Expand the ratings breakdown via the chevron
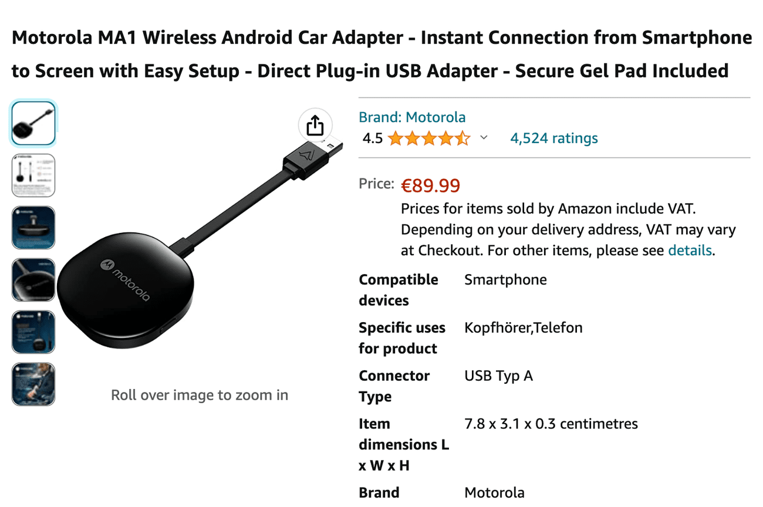This screenshot has width=763, height=507. tap(484, 138)
